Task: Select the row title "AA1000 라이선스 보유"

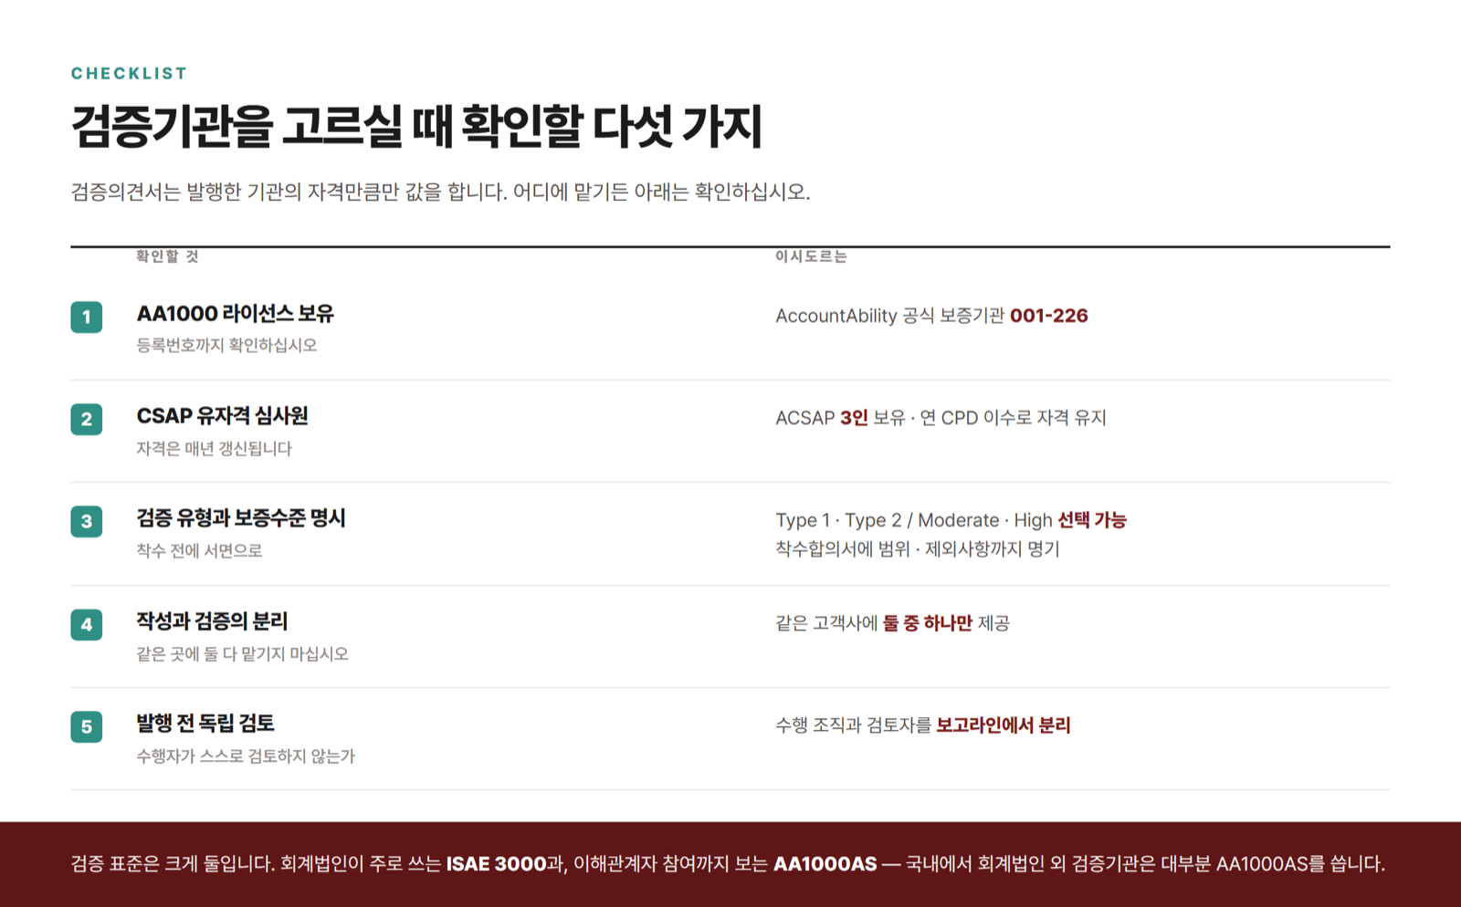Action: (x=236, y=314)
